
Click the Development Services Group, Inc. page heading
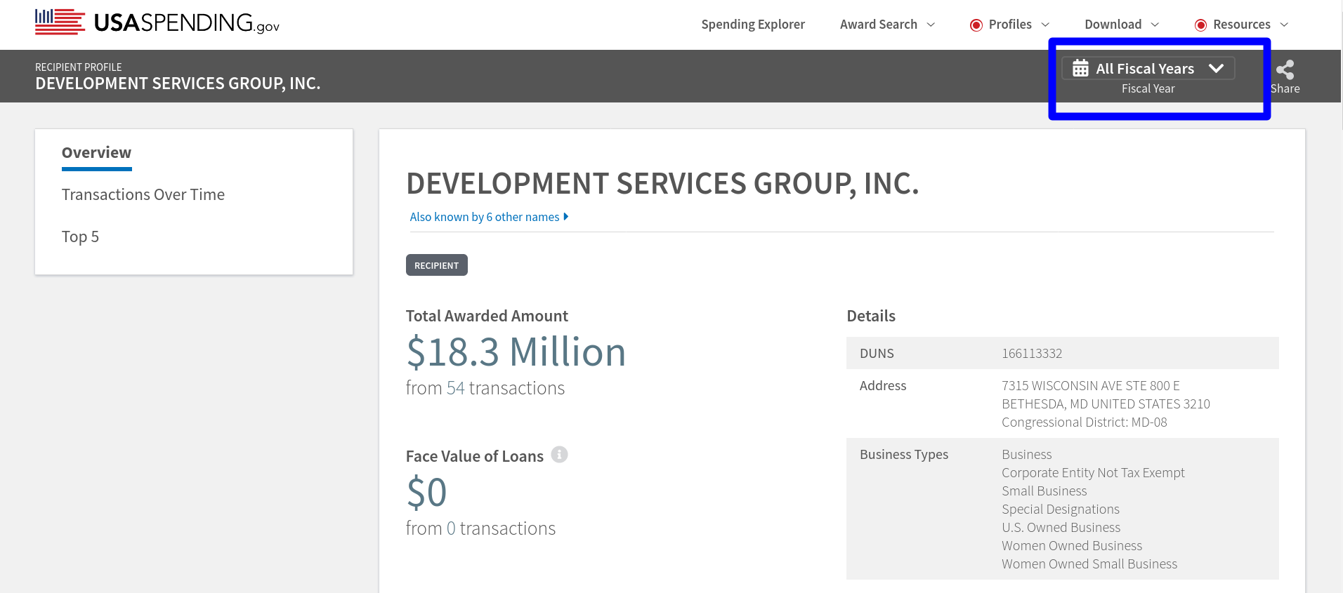point(662,184)
